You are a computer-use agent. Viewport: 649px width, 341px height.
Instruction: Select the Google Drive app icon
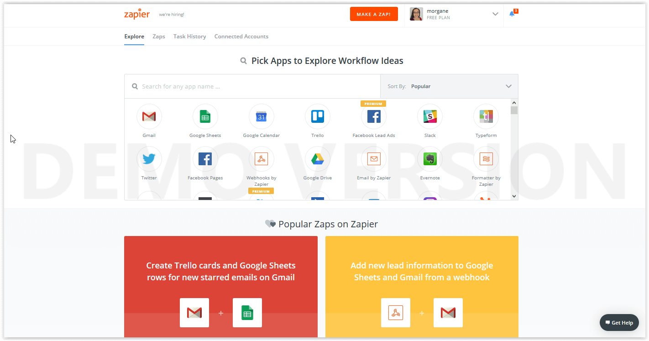(317, 159)
